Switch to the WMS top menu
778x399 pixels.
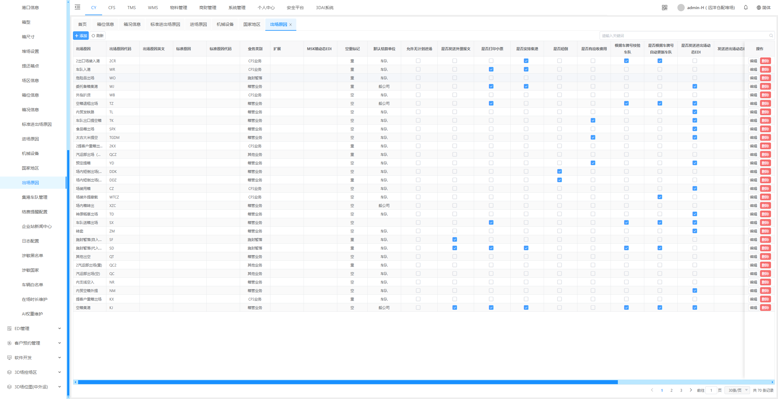[x=153, y=8]
